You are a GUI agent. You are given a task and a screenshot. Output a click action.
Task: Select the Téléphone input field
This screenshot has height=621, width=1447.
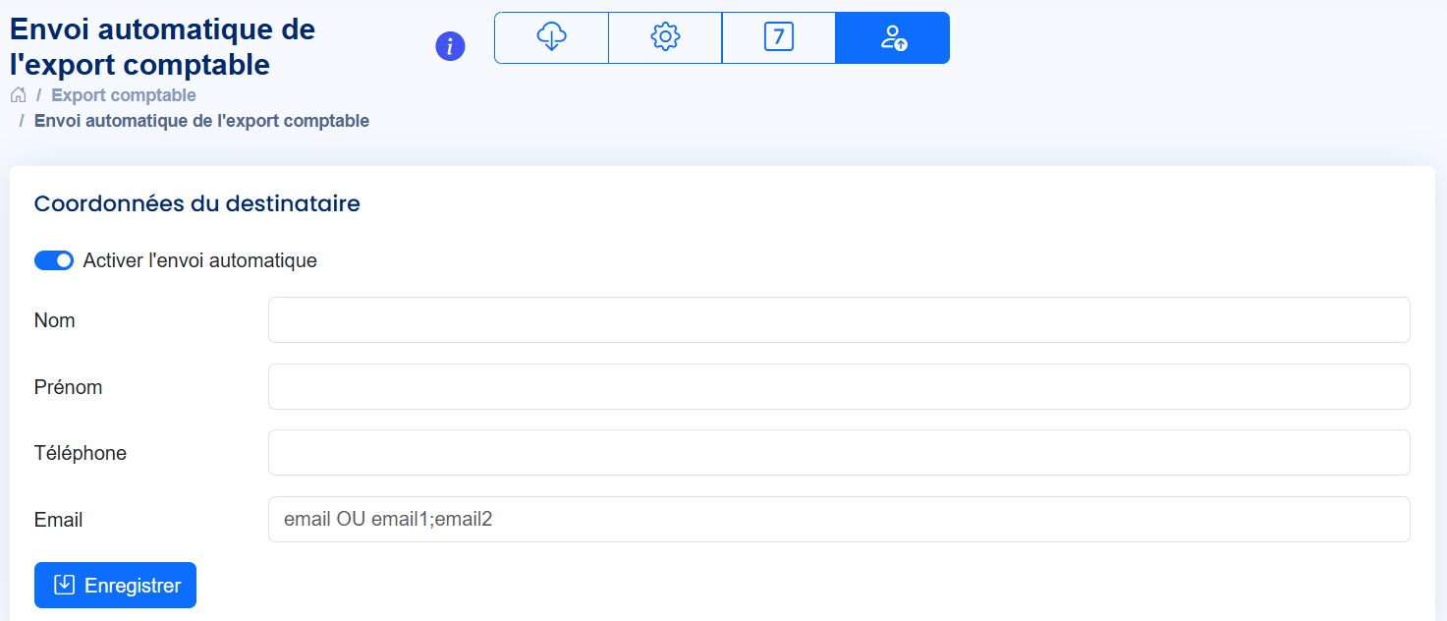pos(838,453)
